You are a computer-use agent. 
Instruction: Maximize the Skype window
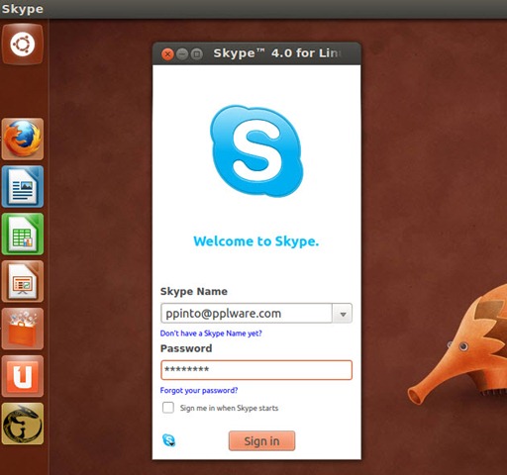click(197, 53)
